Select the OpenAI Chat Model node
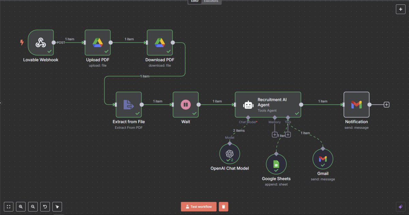 point(229,154)
